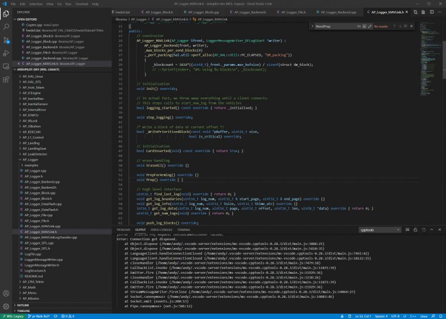Screen dimensions: 446x319
Task: Click the open file icon beside split editor
Action: point(424,12)
